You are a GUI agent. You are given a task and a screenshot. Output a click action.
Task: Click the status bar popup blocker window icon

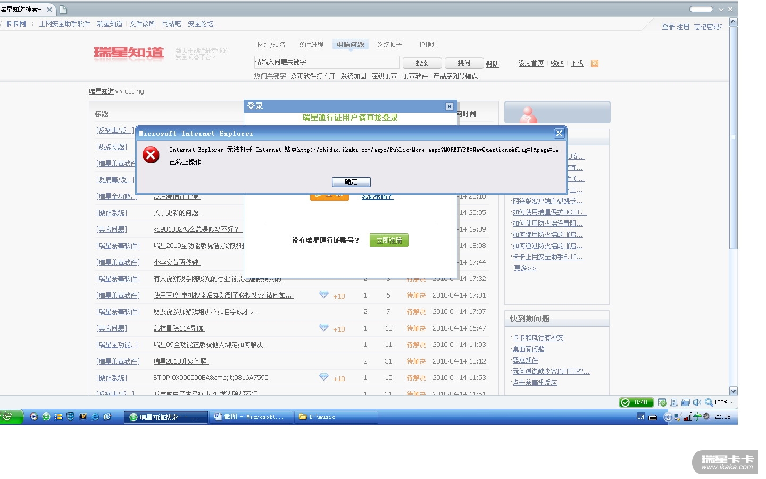point(662,402)
